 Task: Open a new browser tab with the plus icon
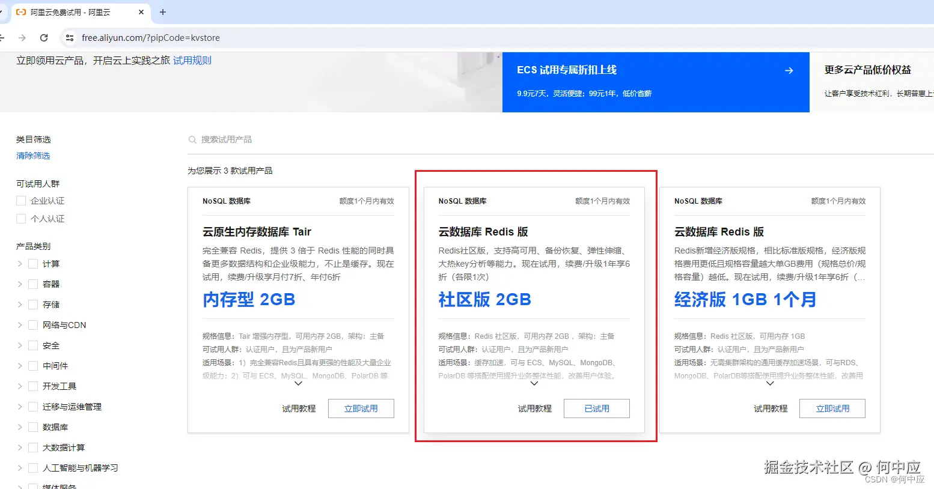(x=162, y=12)
